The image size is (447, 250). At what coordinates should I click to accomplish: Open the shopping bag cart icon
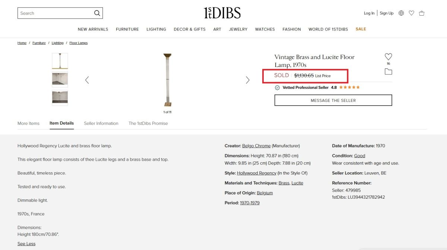pyautogui.click(x=422, y=13)
